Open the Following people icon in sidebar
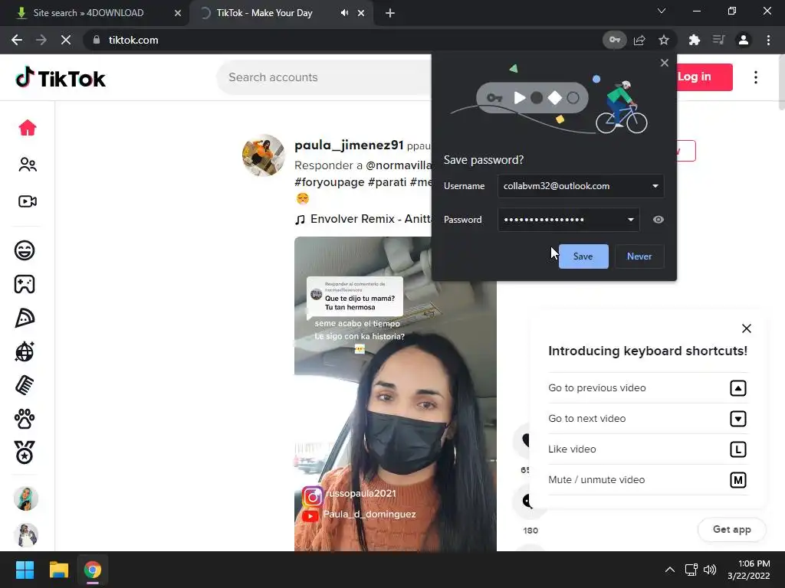Viewport: 785px width, 588px height. tap(28, 165)
